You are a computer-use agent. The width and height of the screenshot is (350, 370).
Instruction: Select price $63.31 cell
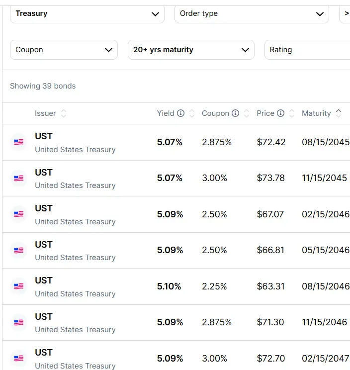271,286
